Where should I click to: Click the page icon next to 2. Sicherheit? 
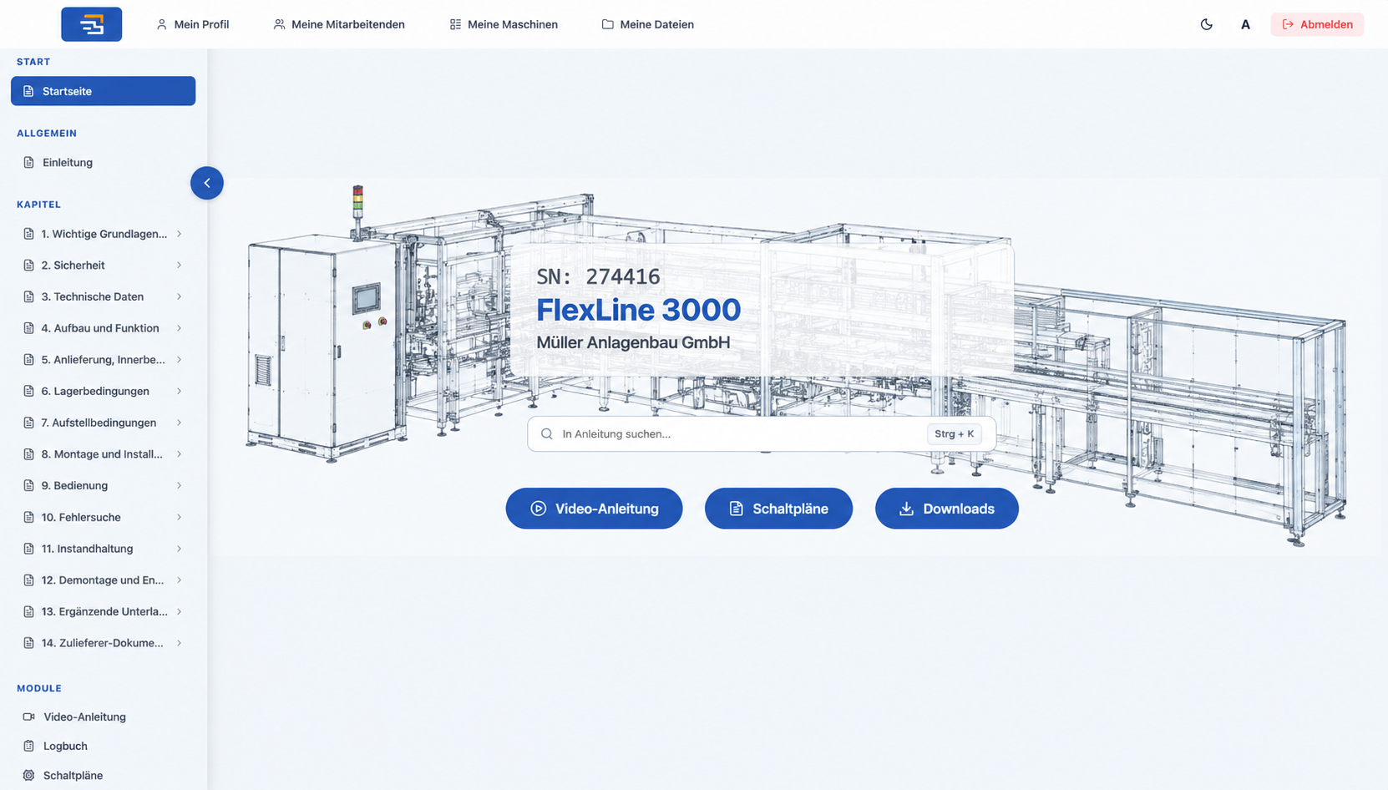[28, 266]
